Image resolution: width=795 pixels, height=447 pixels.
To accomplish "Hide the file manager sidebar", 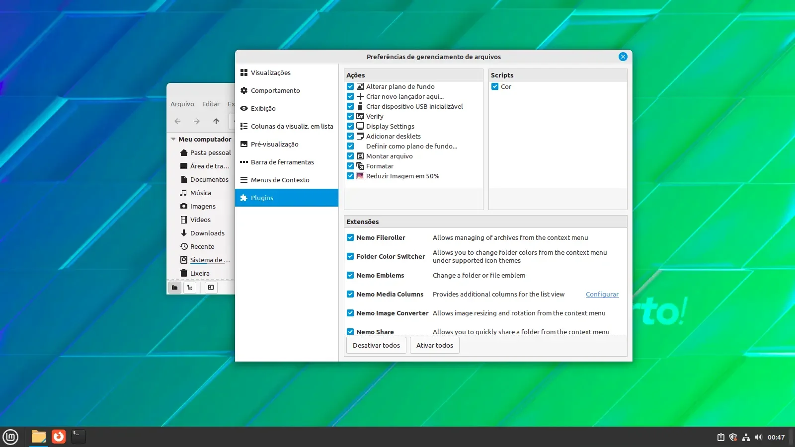I will 211,287.
